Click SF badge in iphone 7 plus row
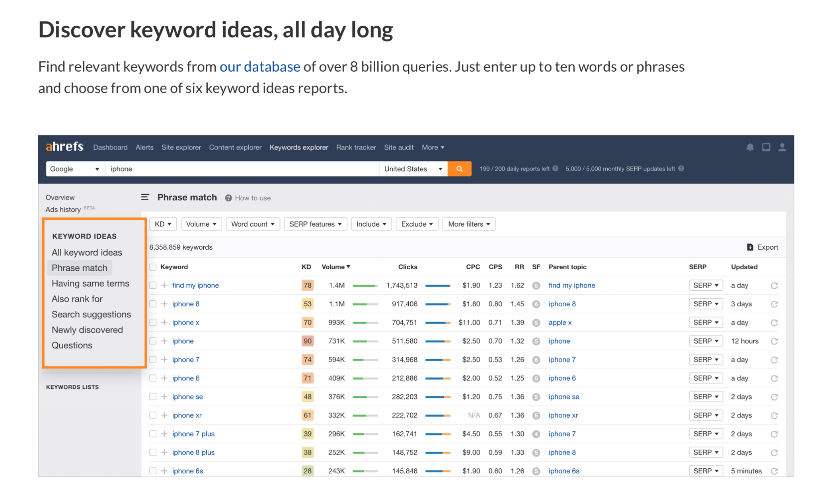Image resolution: width=815 pixels, height=501 pixels. click(536, 434)
